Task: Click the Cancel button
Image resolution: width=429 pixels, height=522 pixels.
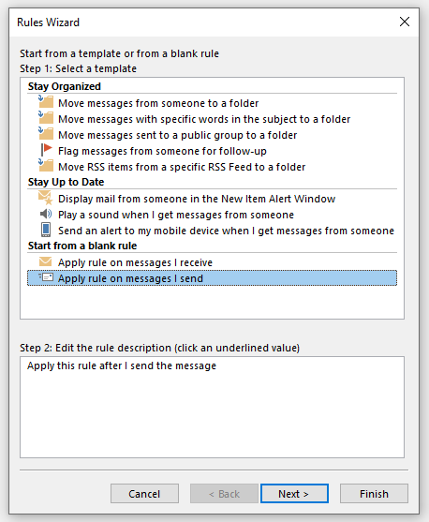Action: tap(144, 493)
